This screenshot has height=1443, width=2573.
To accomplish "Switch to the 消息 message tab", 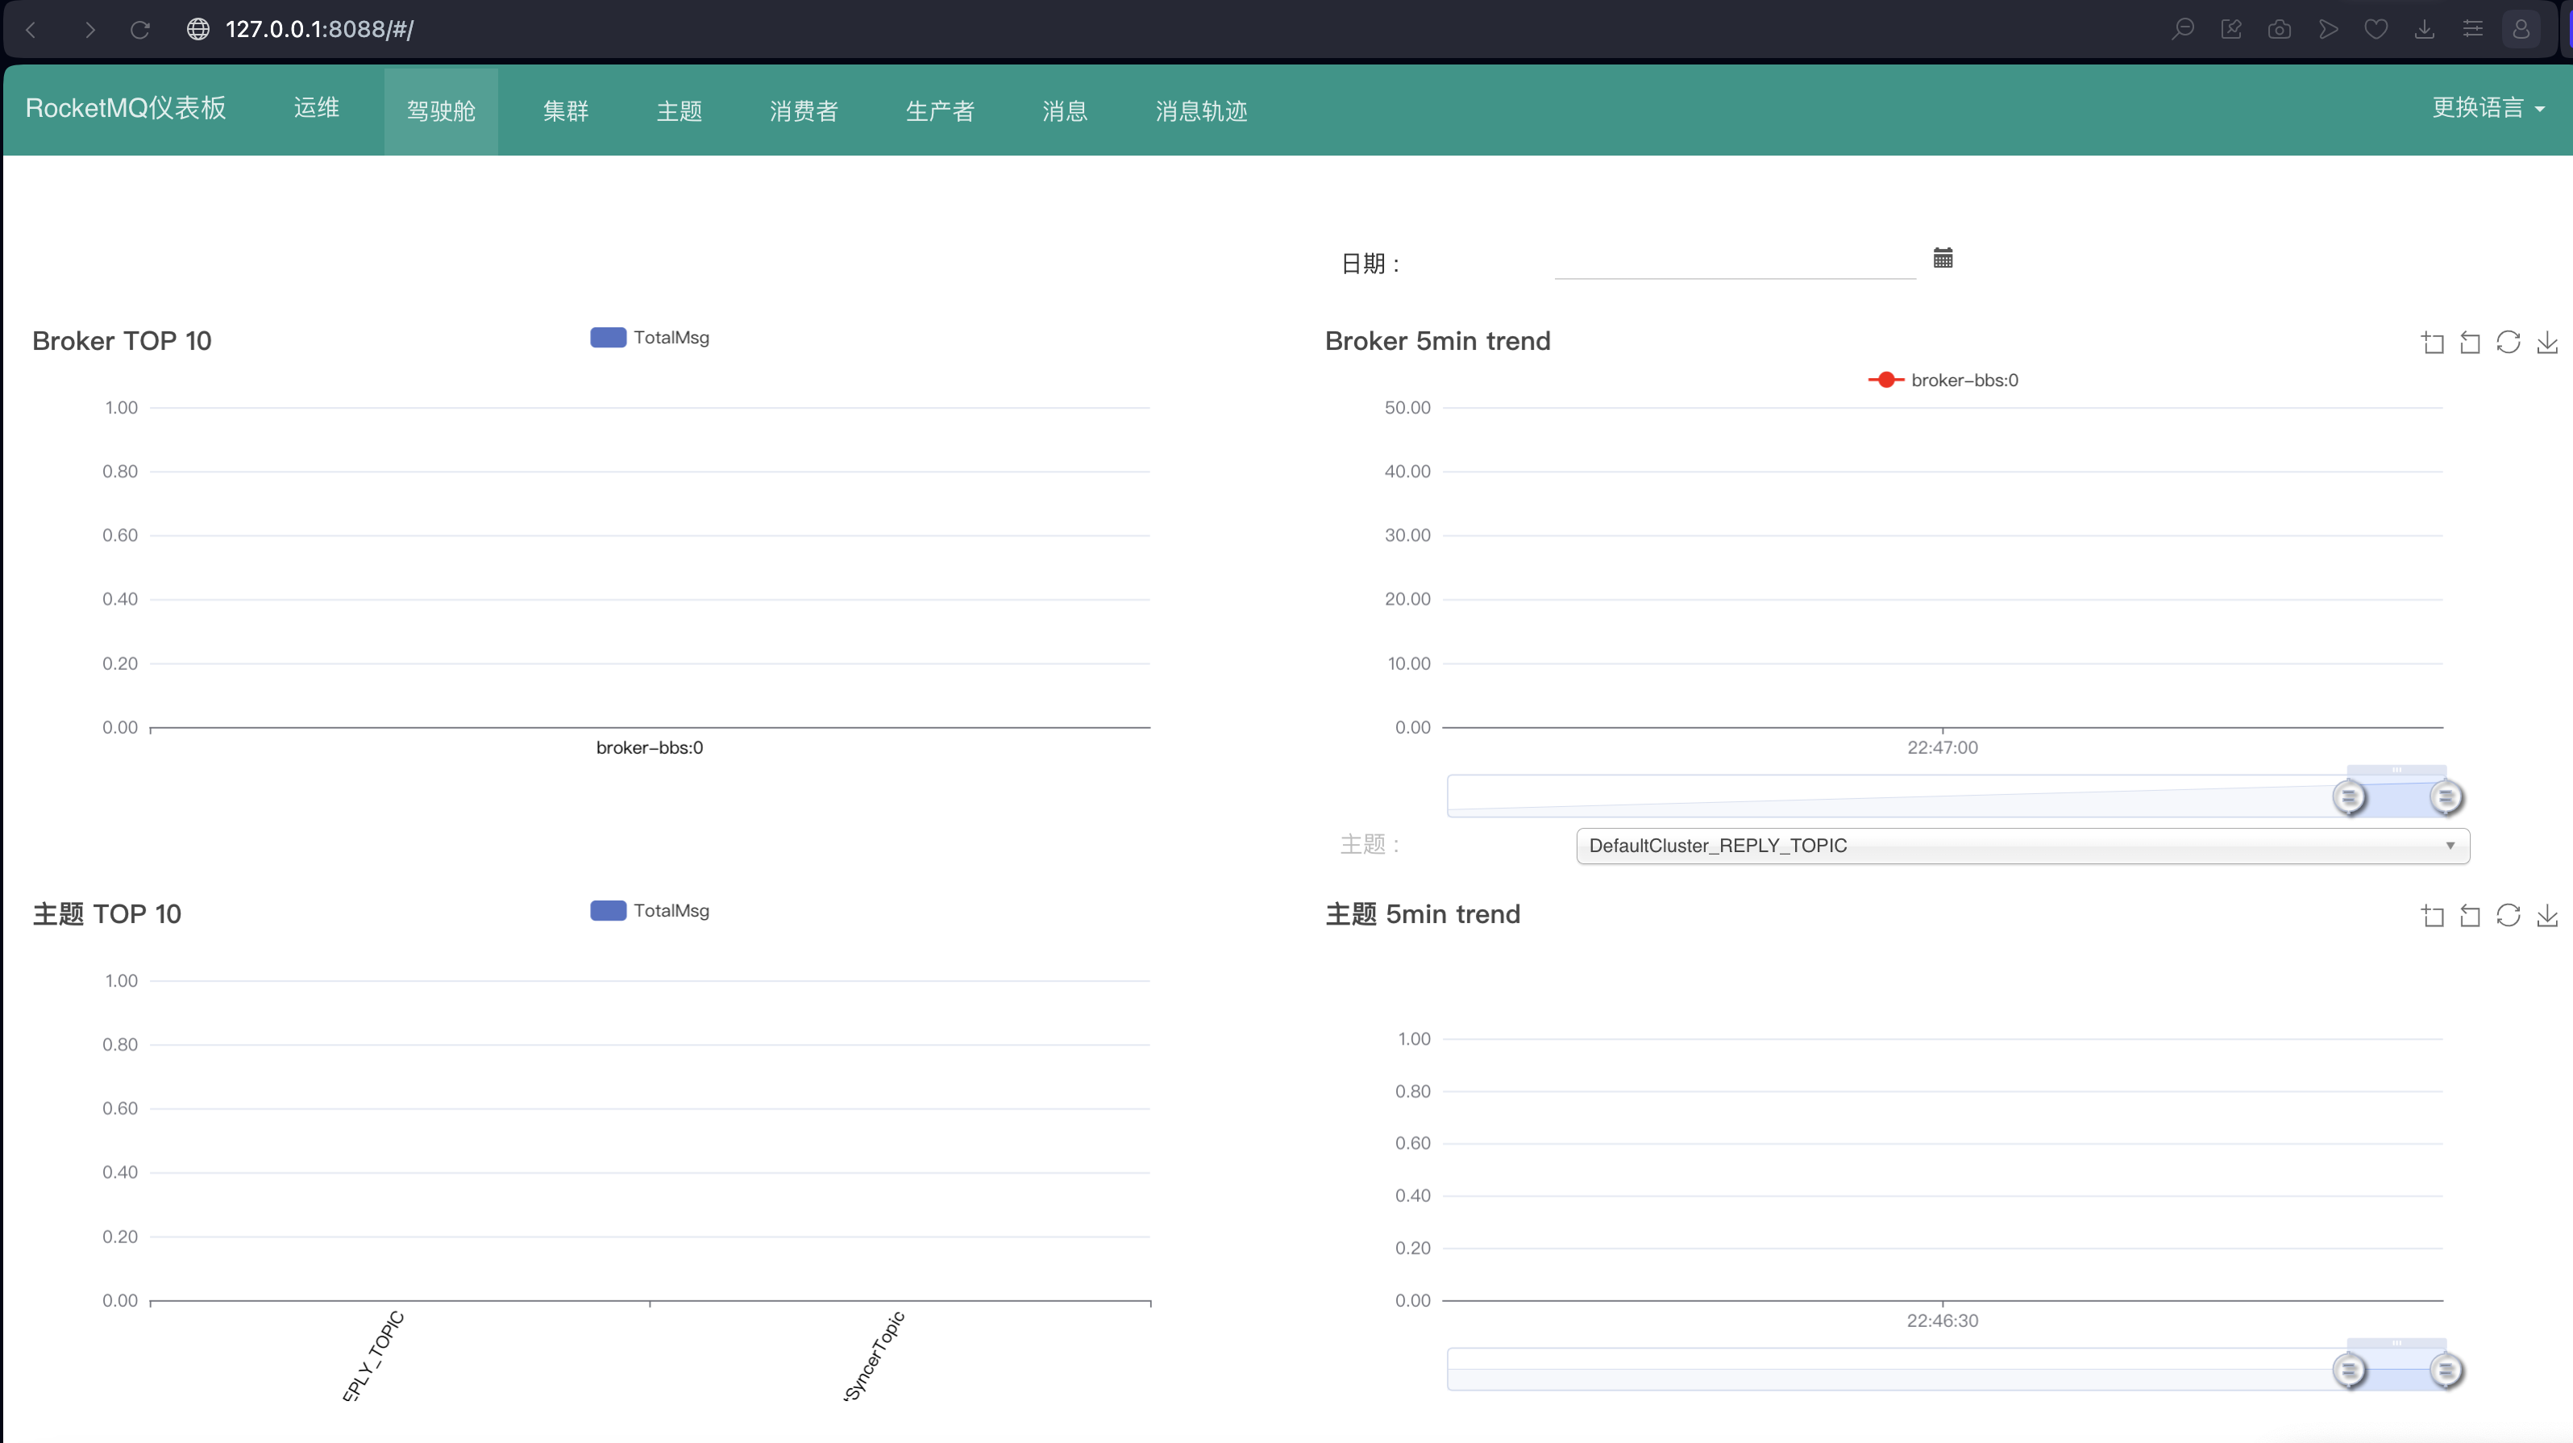I will tap(1064, 111).
